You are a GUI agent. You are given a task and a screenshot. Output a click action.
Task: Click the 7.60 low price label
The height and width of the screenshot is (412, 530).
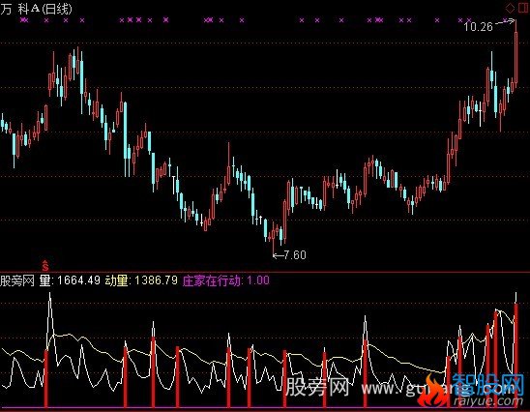(x=294, y=254)
